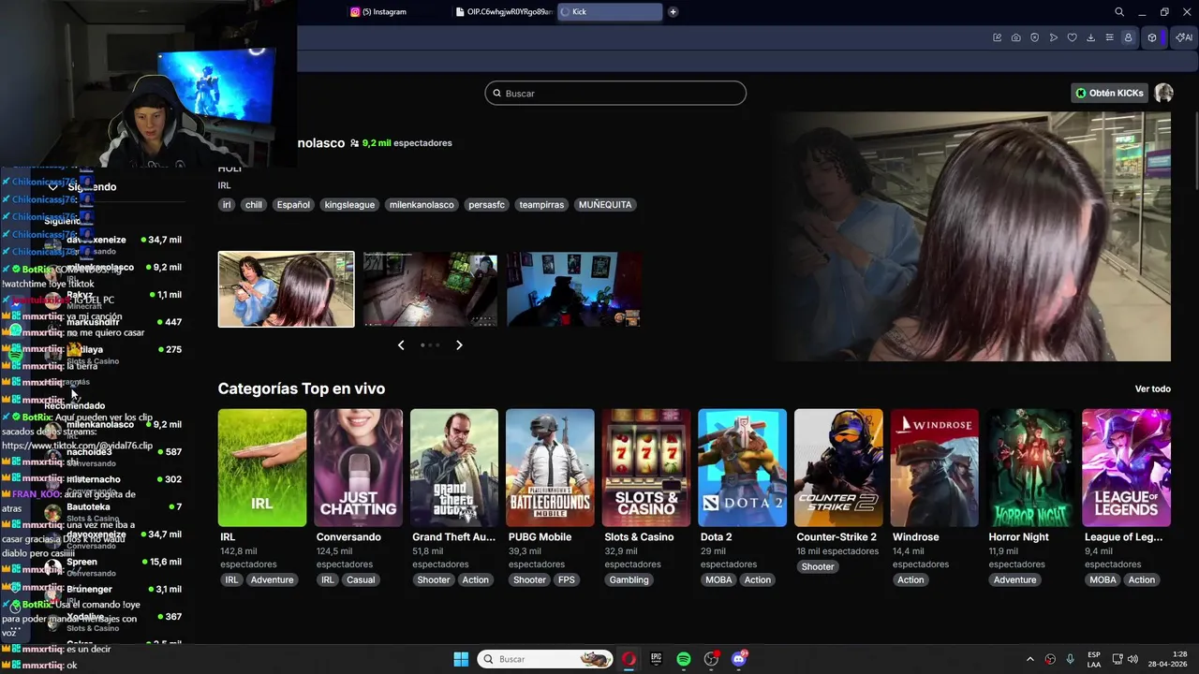This screenshot has width=1199, height=674.
Task: Open the extensions cube icon
Action: coord(1152,37)
